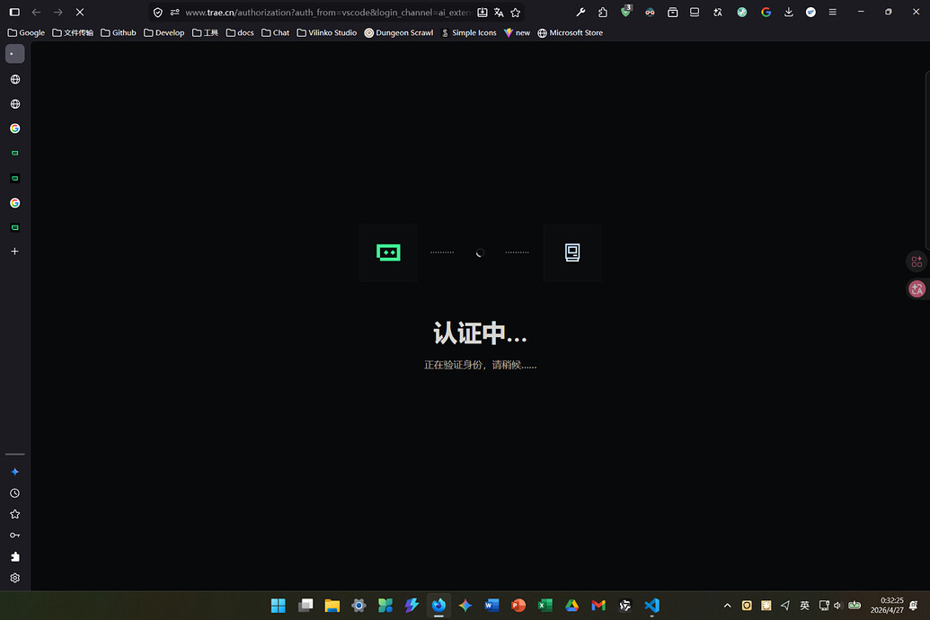930x620 pixels.
Task: Open the Google extension in toolbar
Action: click(x=766, y=12)
